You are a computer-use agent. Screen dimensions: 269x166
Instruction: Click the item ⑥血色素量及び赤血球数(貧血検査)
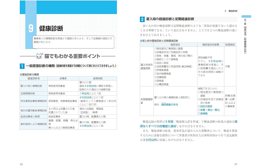[x=173, y=66]
